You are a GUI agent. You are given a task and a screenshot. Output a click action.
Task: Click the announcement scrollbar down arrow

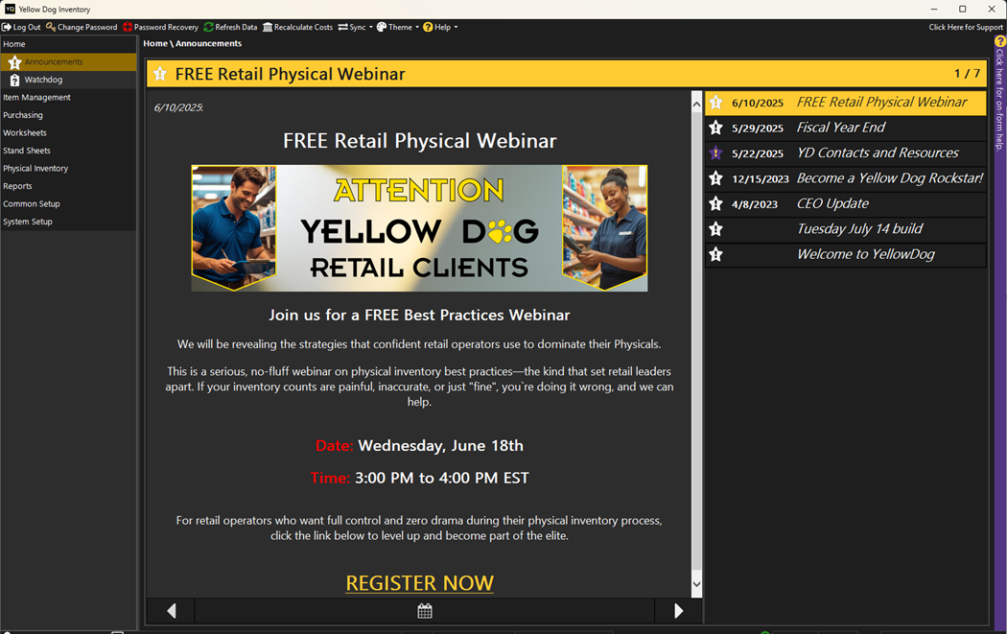pyautogui.click(x=697, y=584)
